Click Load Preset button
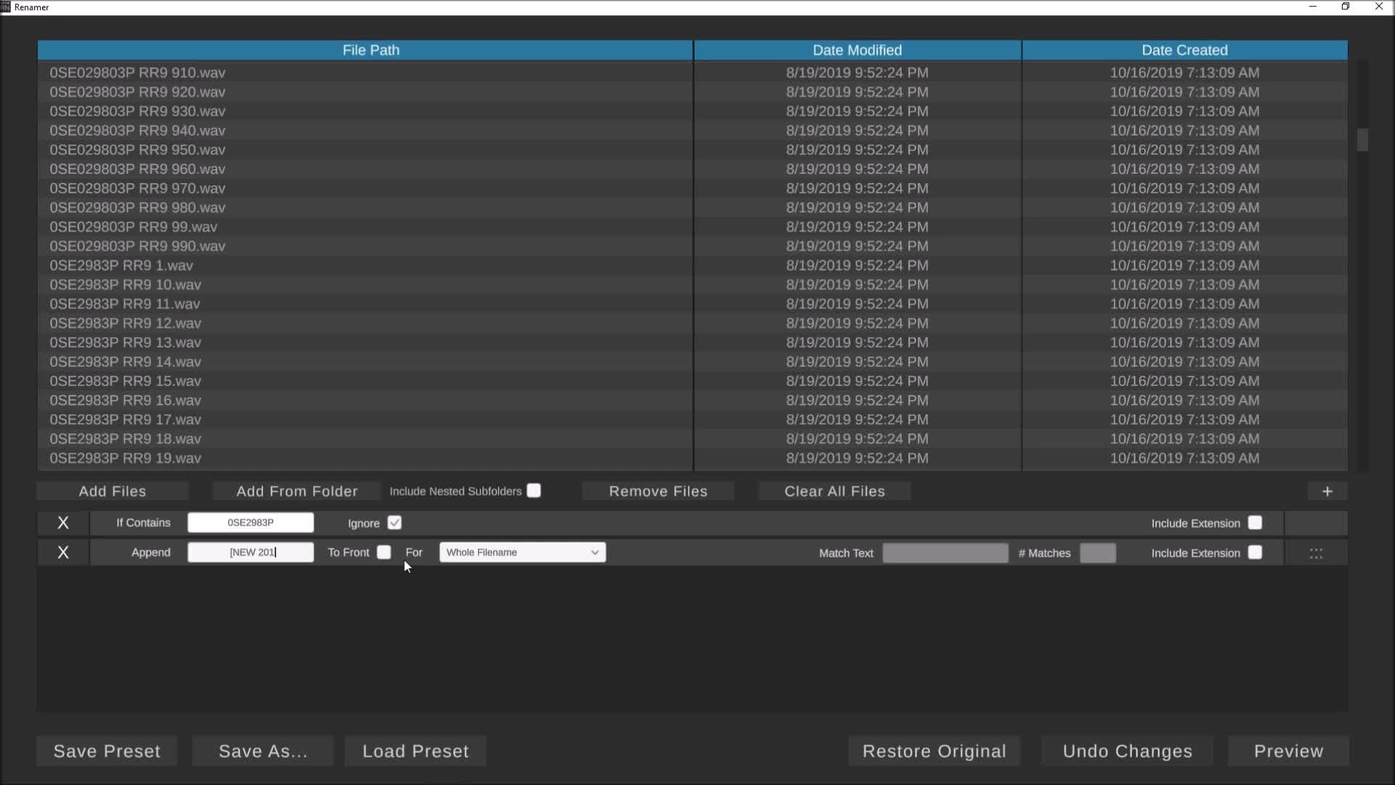 pos(415,751)
